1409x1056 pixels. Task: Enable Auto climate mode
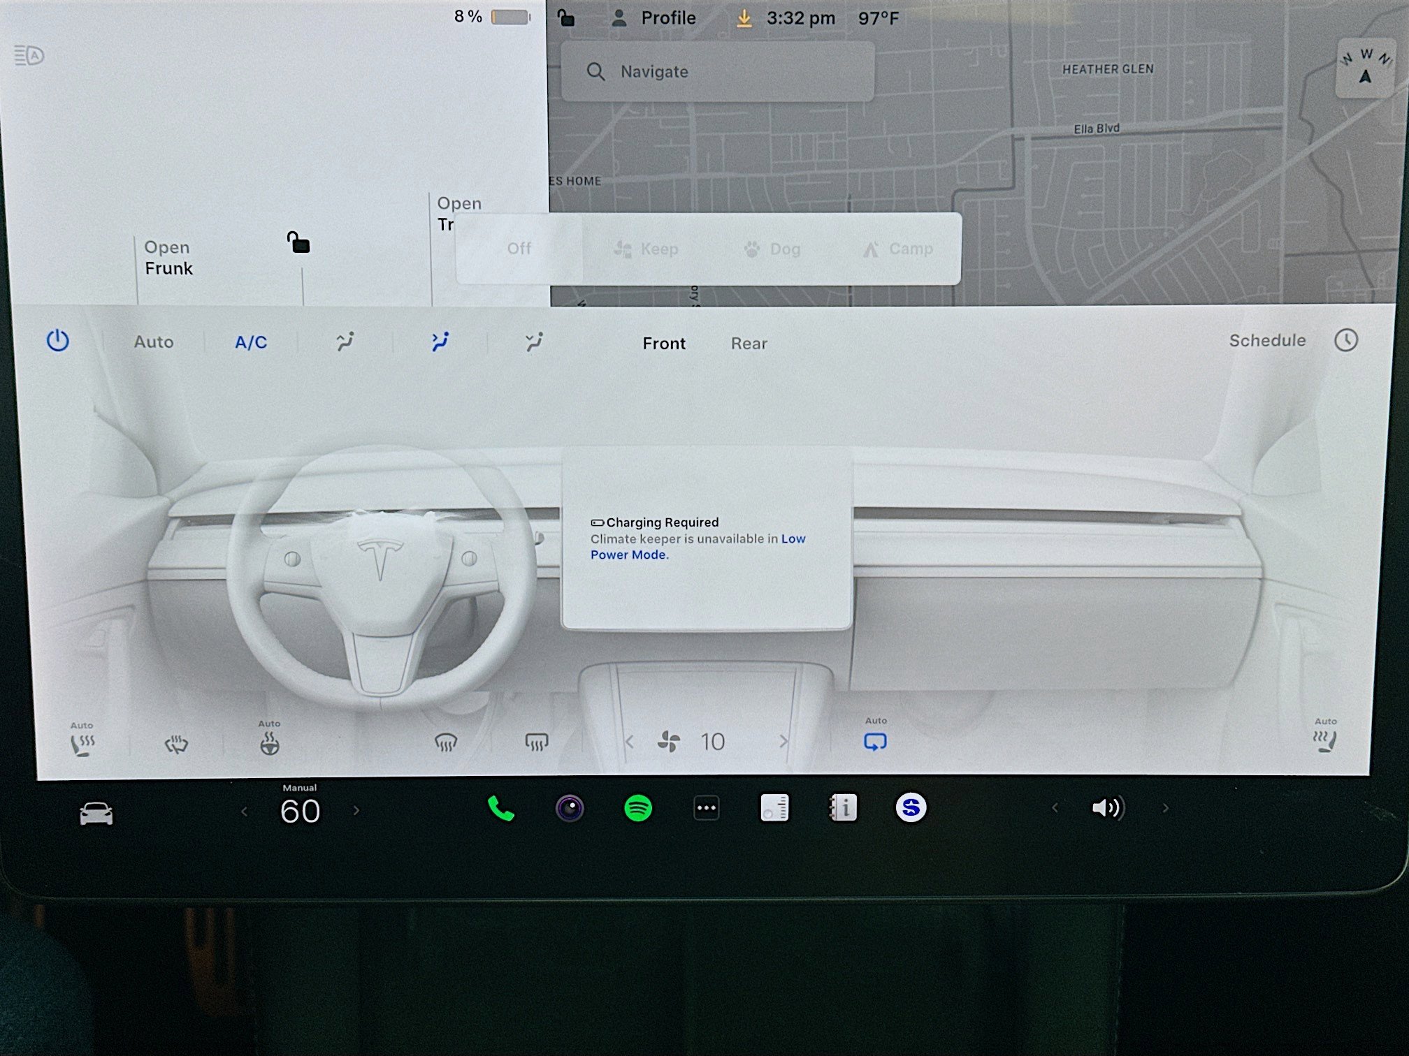[x=154, y=342]
